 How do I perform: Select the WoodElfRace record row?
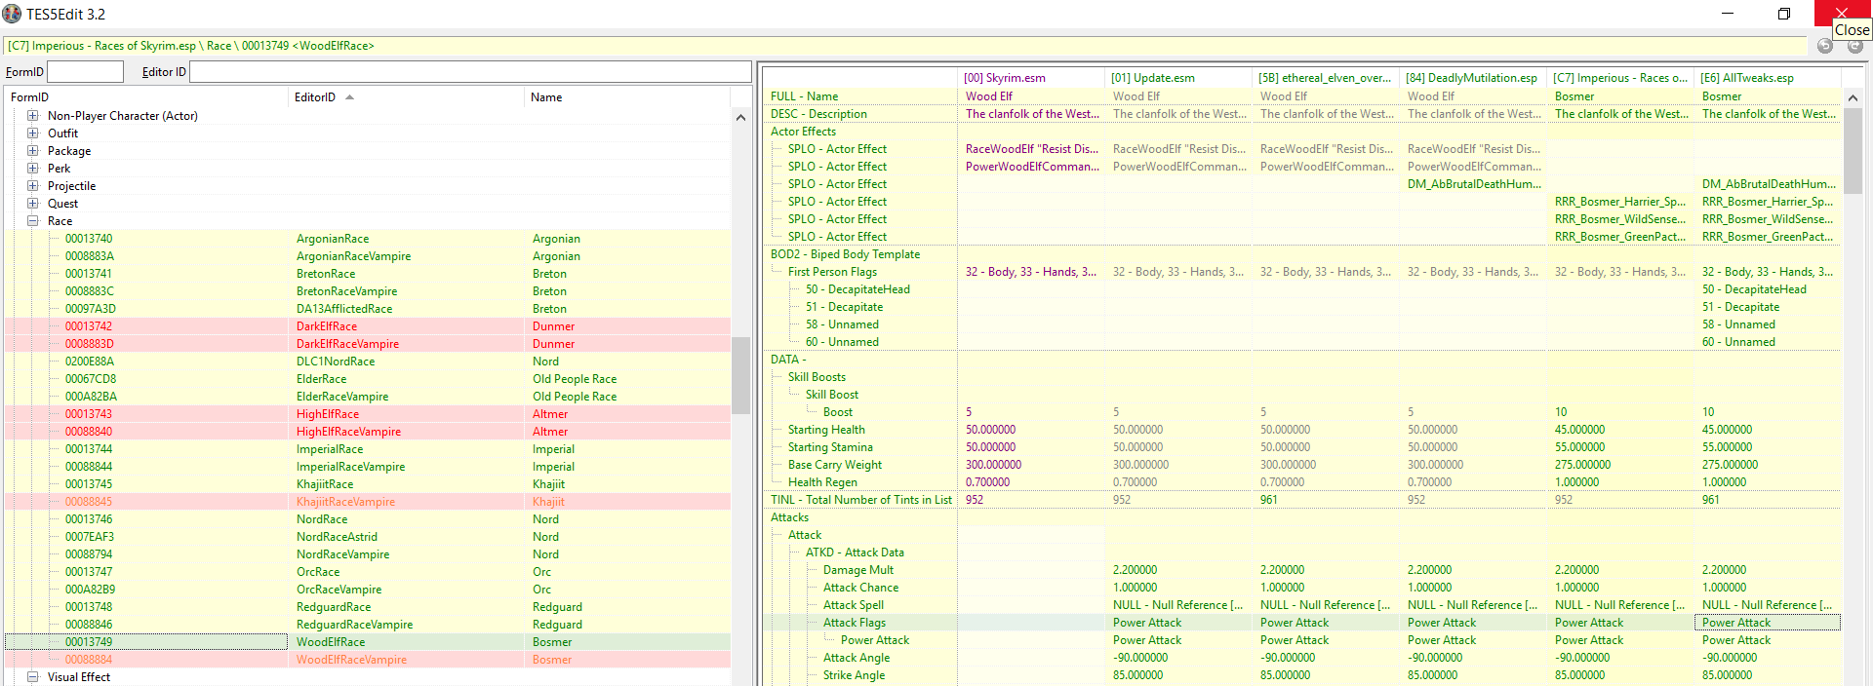(367, 642)
